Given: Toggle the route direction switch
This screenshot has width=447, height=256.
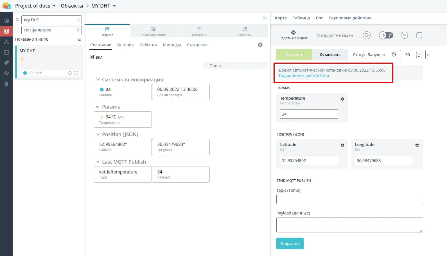Looking at the screenshot, I should (386, 35).
